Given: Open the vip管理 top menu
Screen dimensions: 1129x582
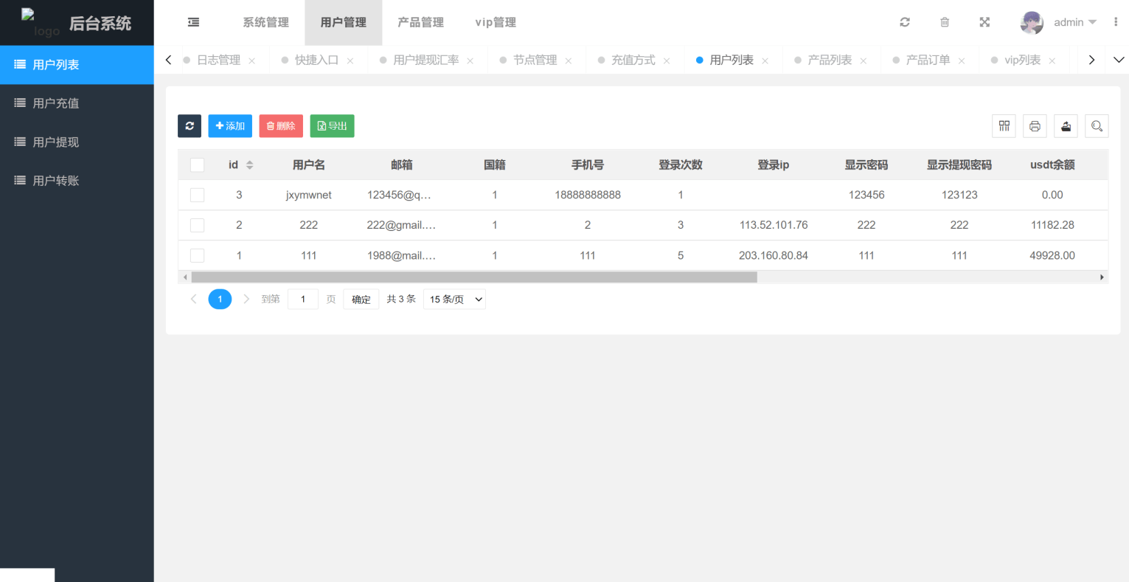Looking at the screenshot, I should point(496,23).
